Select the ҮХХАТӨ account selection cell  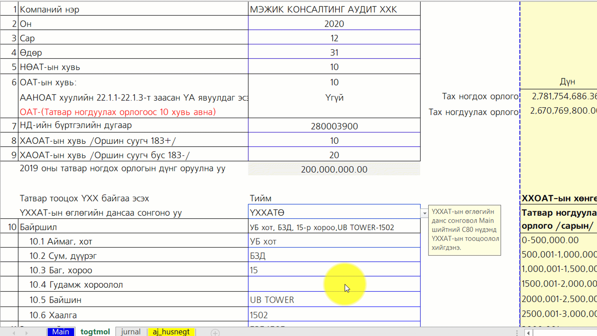pos(334,212)
